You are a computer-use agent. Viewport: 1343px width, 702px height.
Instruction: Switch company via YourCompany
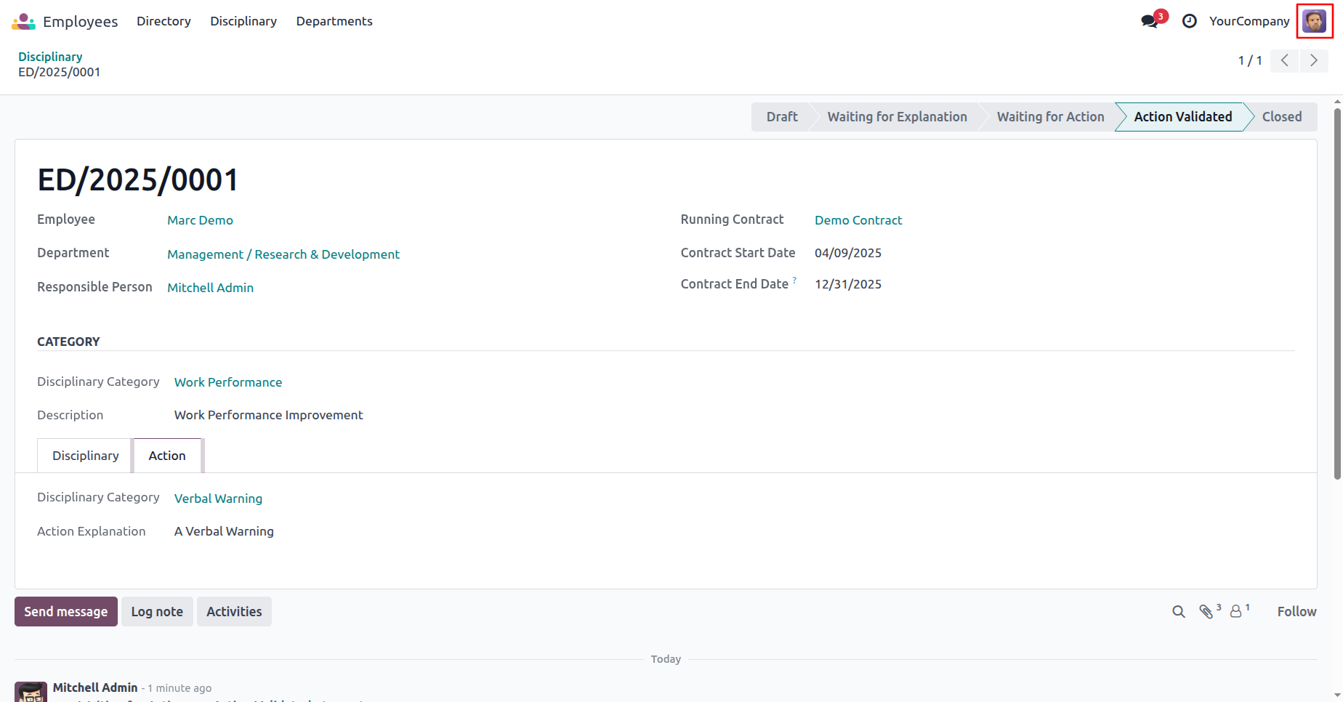coord(1249,21)
